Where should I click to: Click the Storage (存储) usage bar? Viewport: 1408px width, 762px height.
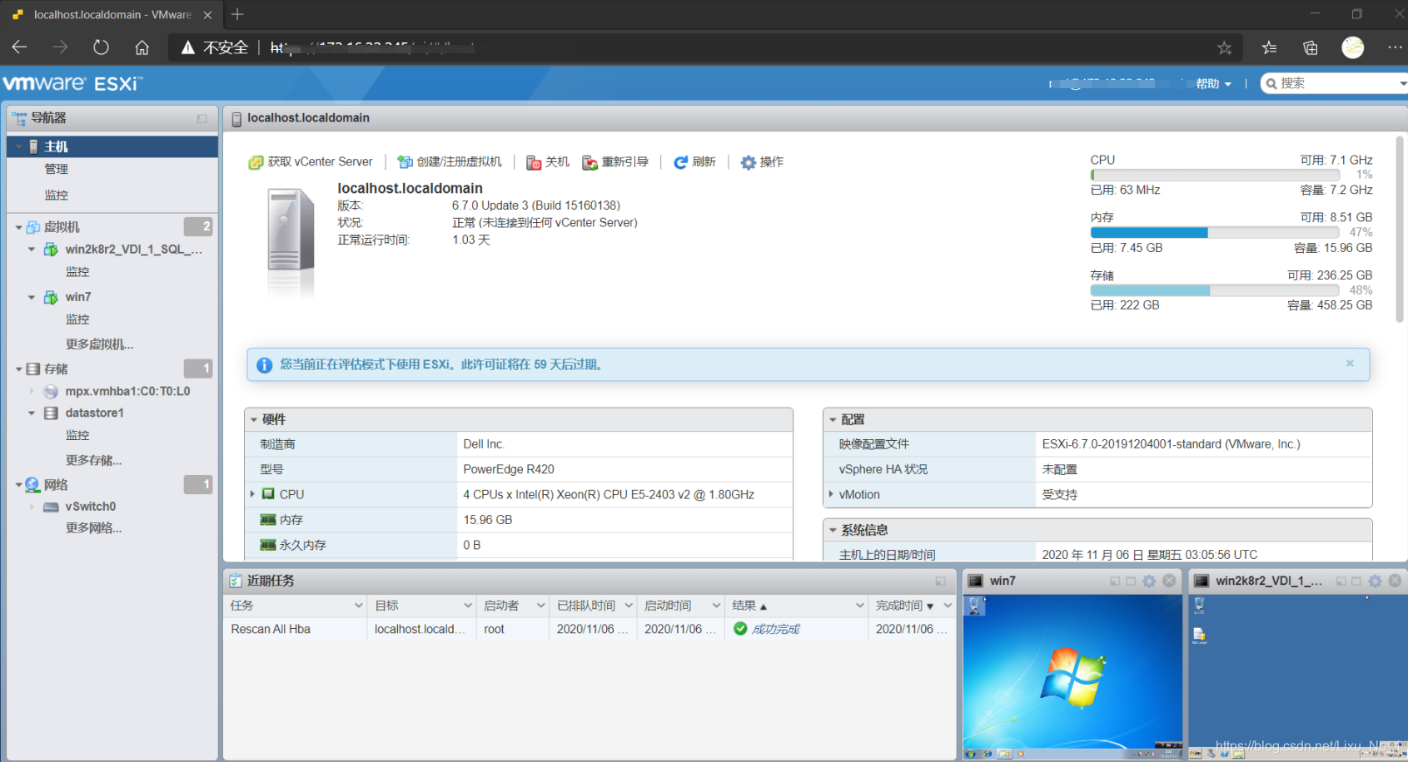(x=1215, y=290)
